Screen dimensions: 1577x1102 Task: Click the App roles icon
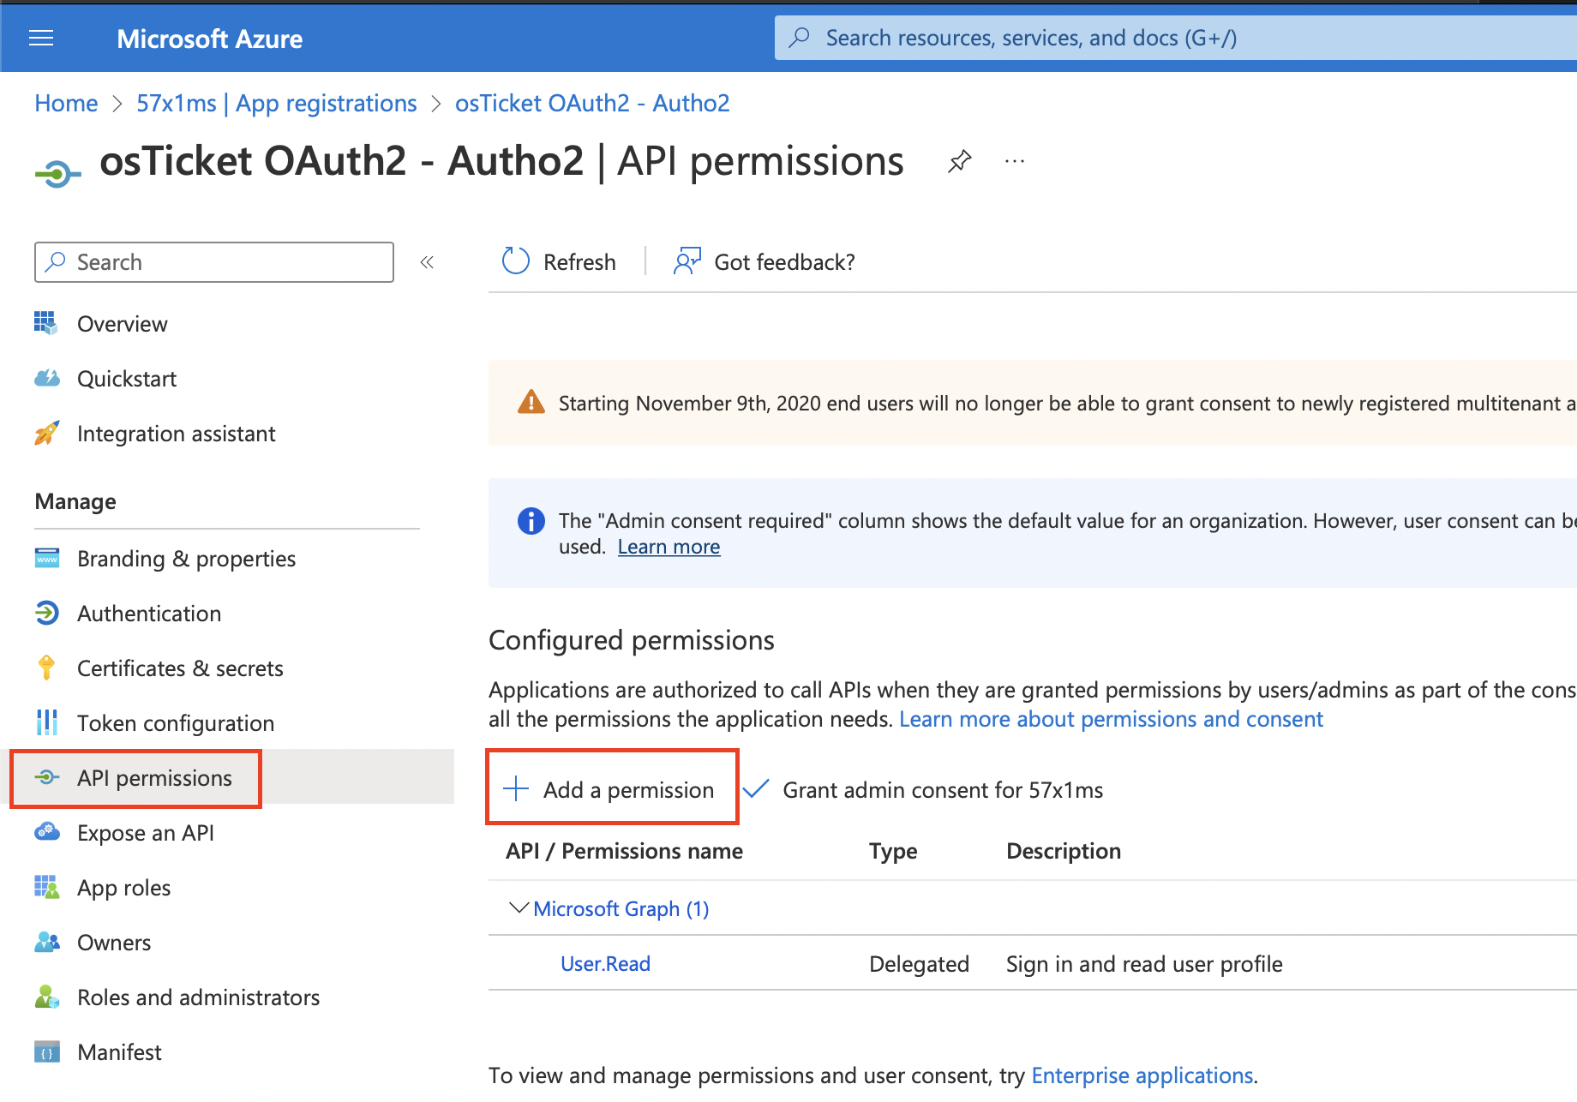coord(46,887)
